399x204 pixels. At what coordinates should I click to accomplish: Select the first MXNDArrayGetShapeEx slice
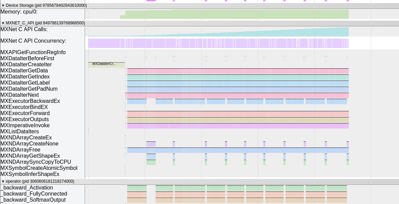[x=151, y=156]
